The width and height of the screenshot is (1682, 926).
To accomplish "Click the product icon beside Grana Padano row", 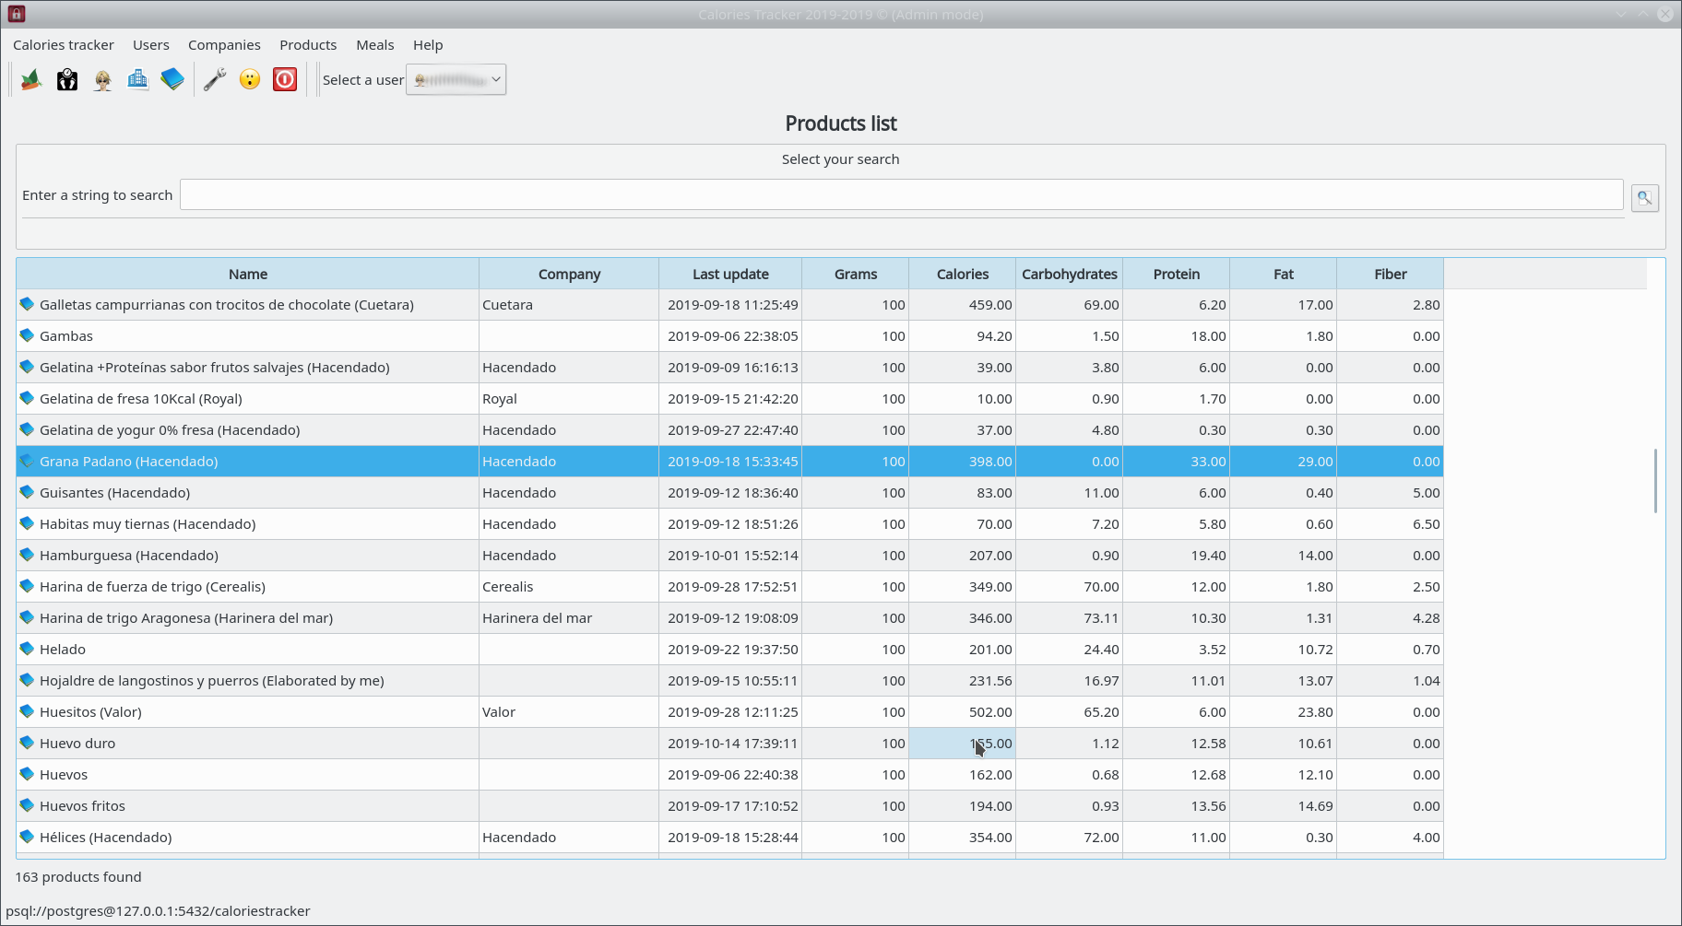I will tap(27, 461).
